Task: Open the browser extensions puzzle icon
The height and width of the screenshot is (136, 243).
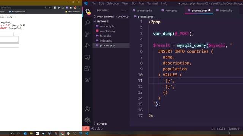Action: coord(71,8)
